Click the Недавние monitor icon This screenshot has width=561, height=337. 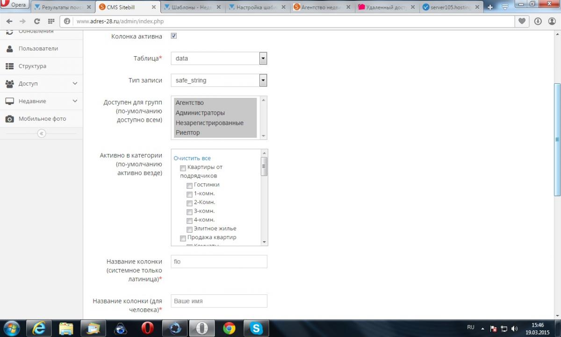point(9,101)
